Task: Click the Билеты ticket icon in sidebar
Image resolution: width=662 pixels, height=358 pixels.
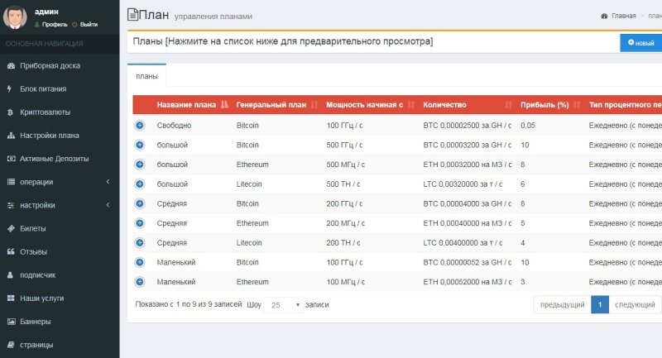Action: tap(11, 228)
